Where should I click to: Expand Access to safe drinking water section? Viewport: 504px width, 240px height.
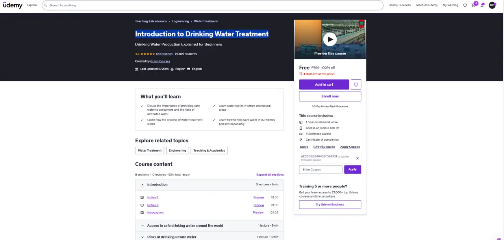point(209,225)
